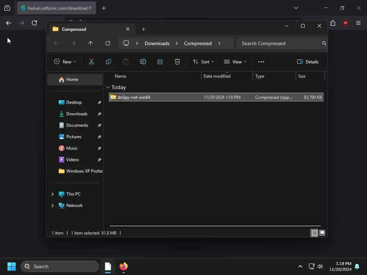Reload the page in the browser
The height and width of the screenshot is (275, 367).
point(34,23)
